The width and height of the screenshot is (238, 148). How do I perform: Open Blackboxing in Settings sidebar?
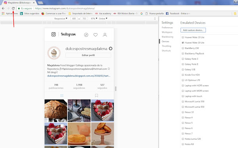click(167, 37)
